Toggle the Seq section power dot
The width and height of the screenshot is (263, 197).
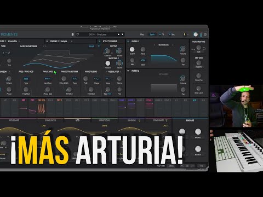[169, 34]
